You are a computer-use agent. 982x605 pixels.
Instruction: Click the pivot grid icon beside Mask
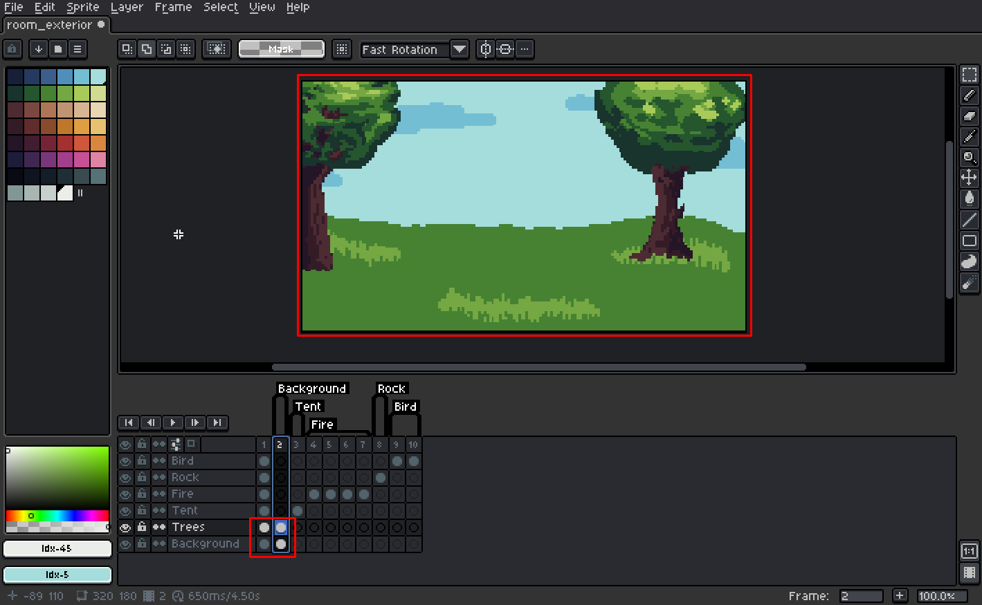(x=341, y=49)
